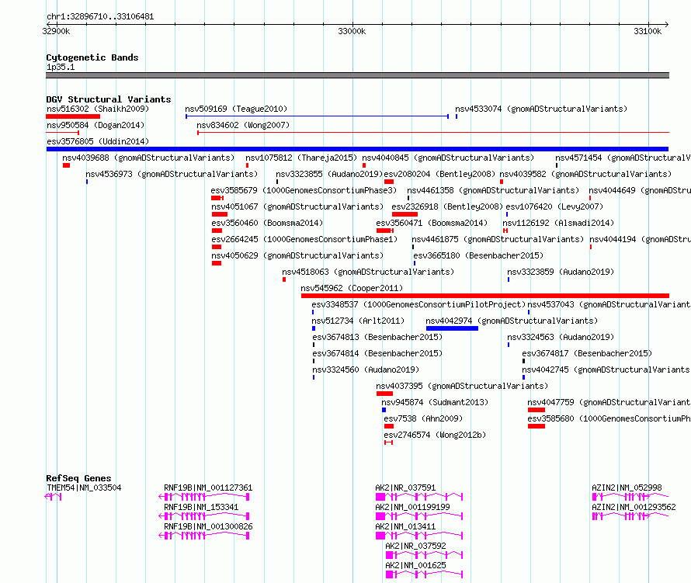Click nsv4533074 (gnomADStructuralVariants) label
Image resolution: width=691 pixels, height=583 pixels.
click(541, 109)
